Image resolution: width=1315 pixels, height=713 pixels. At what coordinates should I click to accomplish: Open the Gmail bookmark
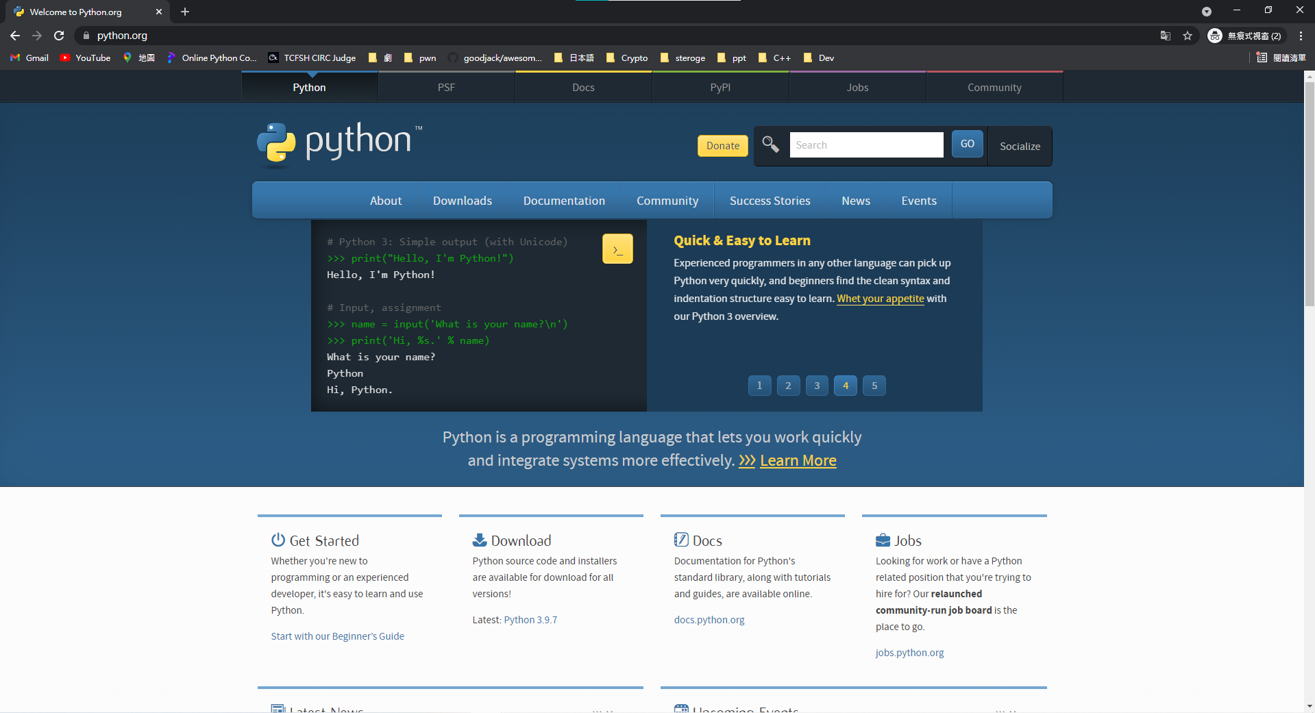[29, 58]
